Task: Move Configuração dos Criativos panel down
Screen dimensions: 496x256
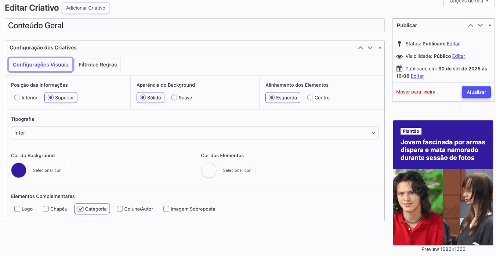Action: 370,48
